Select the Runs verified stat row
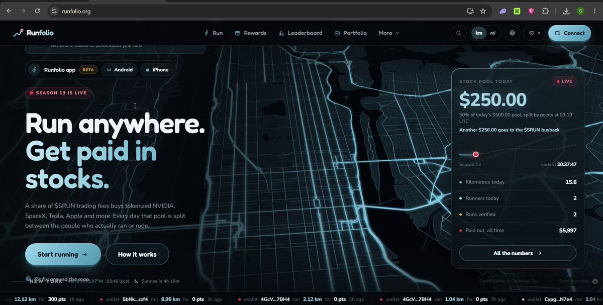Image resolution: width=603 pixels, height=305 pixels. (x=518, y=214)
